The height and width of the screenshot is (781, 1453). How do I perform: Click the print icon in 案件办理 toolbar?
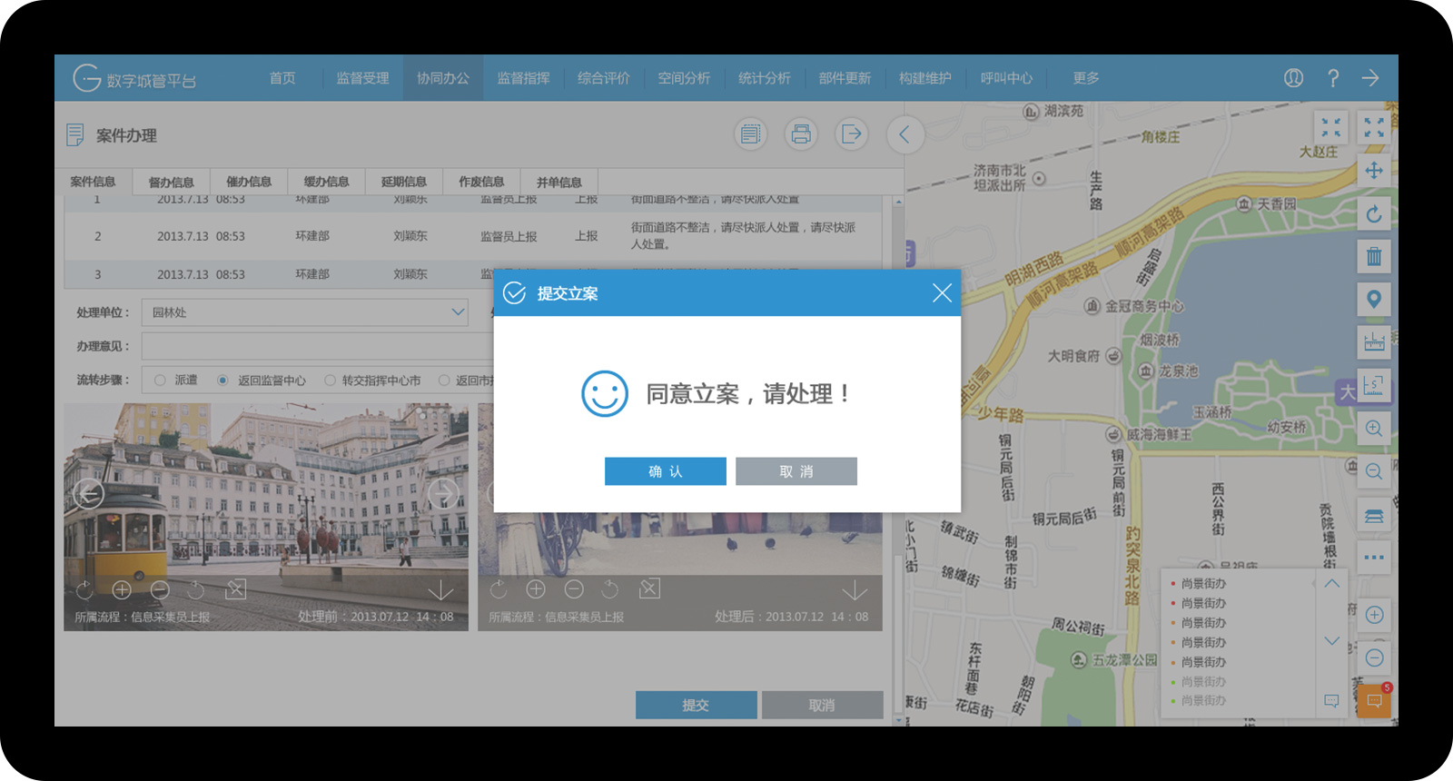coord(801,134)
